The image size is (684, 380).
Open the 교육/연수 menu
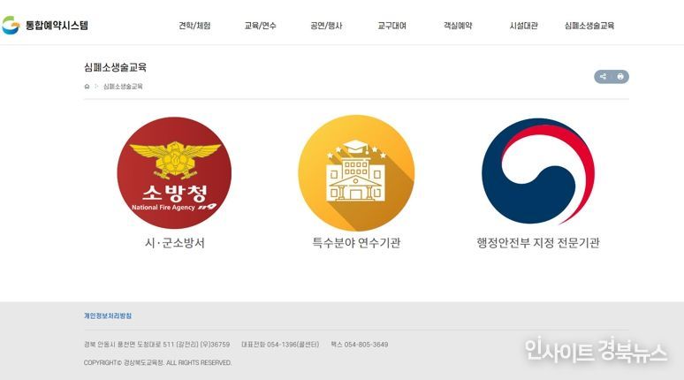pos(261,26)
